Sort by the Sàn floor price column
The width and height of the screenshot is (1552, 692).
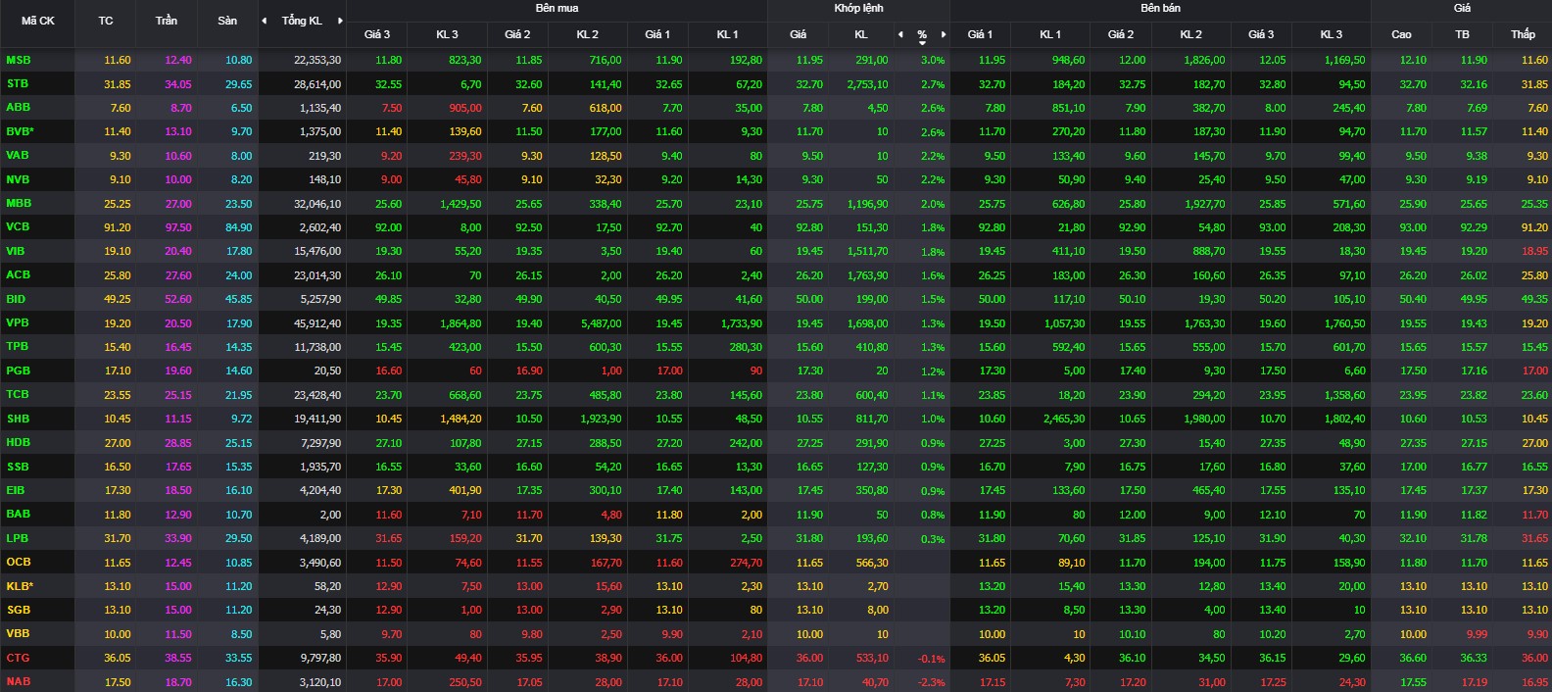[x=227, y=21]
